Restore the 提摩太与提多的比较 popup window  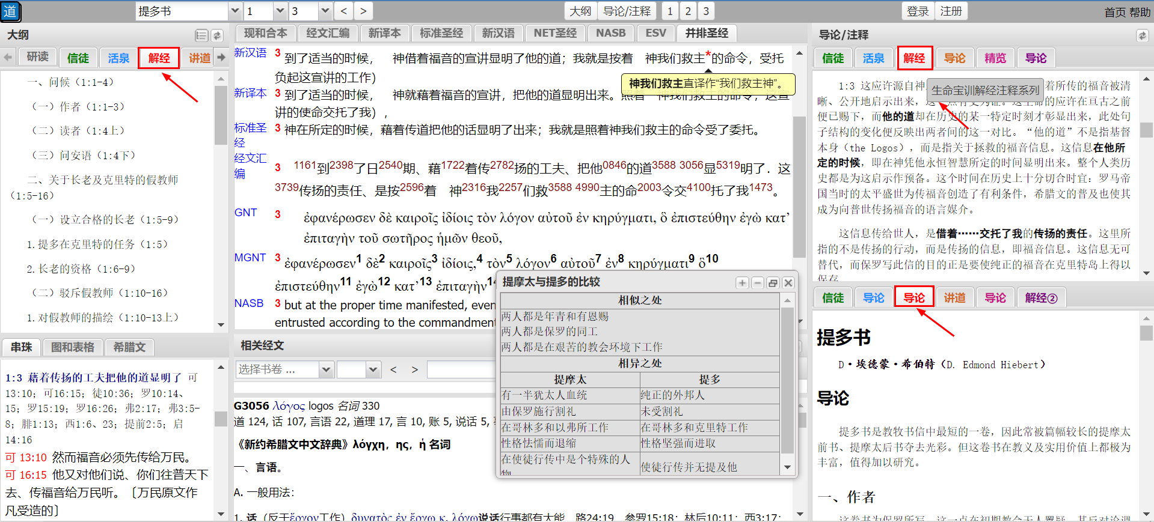[x=773, y=283]
